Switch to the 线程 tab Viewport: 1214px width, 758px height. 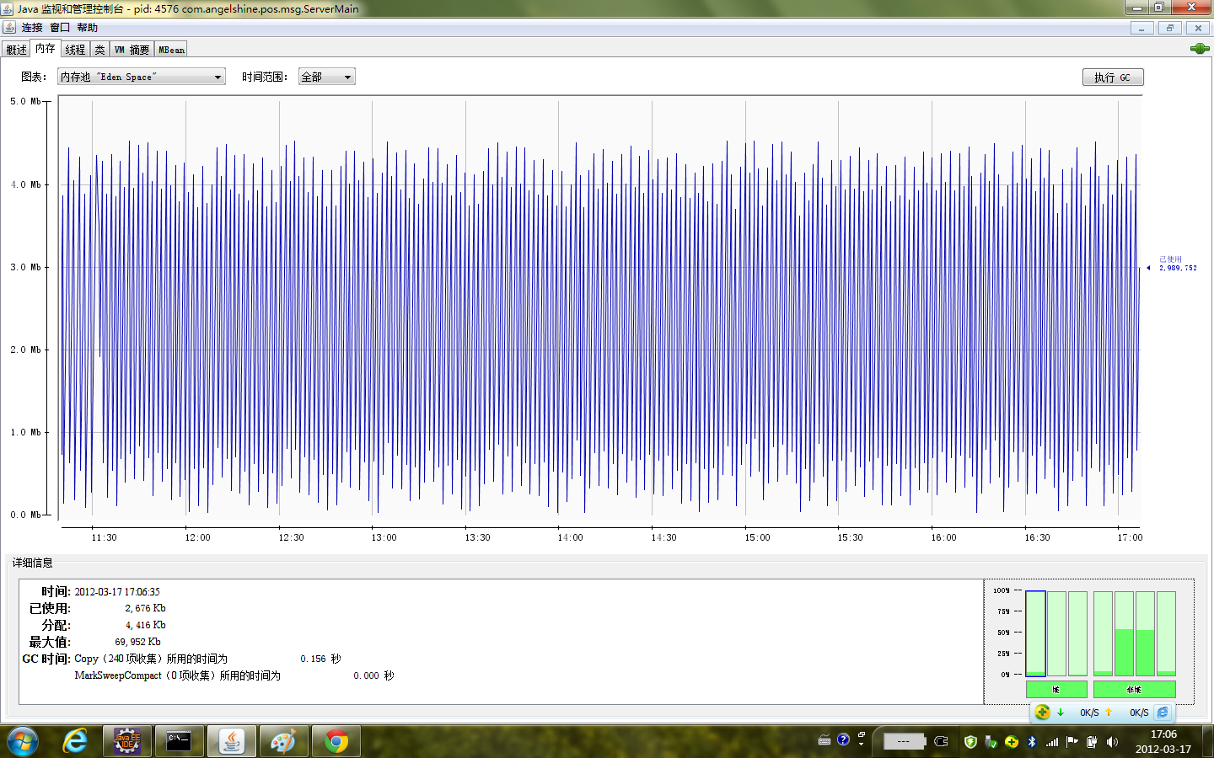click(75, 50)
